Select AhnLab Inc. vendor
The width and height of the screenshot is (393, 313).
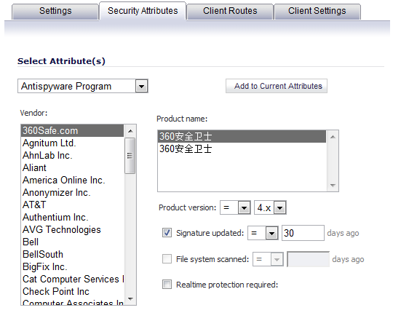click(72, 155)
